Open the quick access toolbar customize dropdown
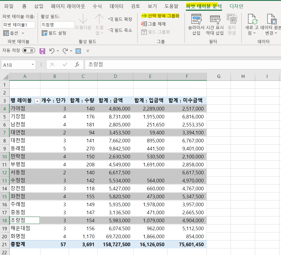The image size is (281, 255). (x=88, y=51)
